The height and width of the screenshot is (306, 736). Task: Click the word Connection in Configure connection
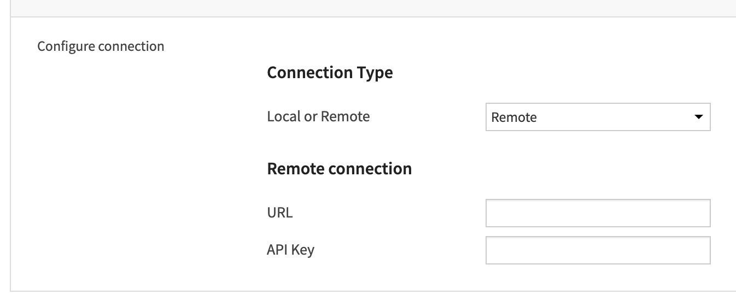pos(131,46)
